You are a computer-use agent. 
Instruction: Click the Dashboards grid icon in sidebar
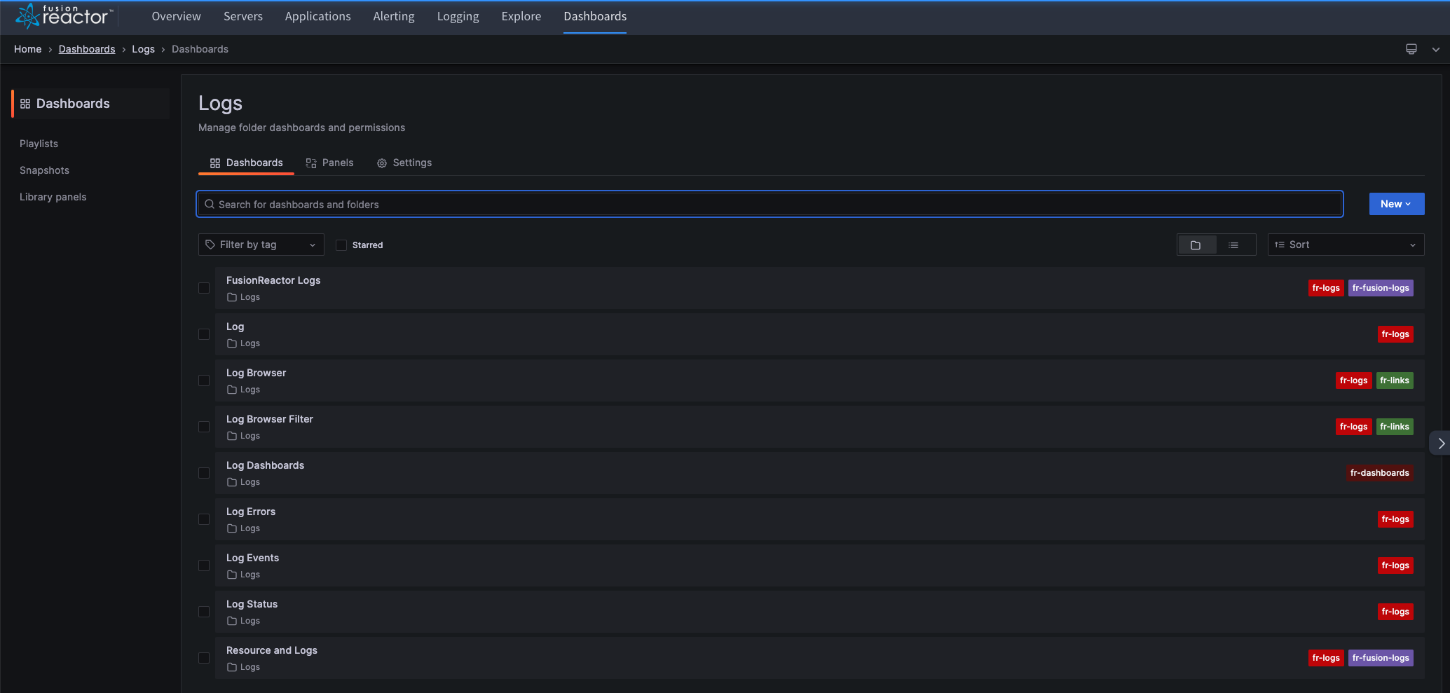click(25, 104)
